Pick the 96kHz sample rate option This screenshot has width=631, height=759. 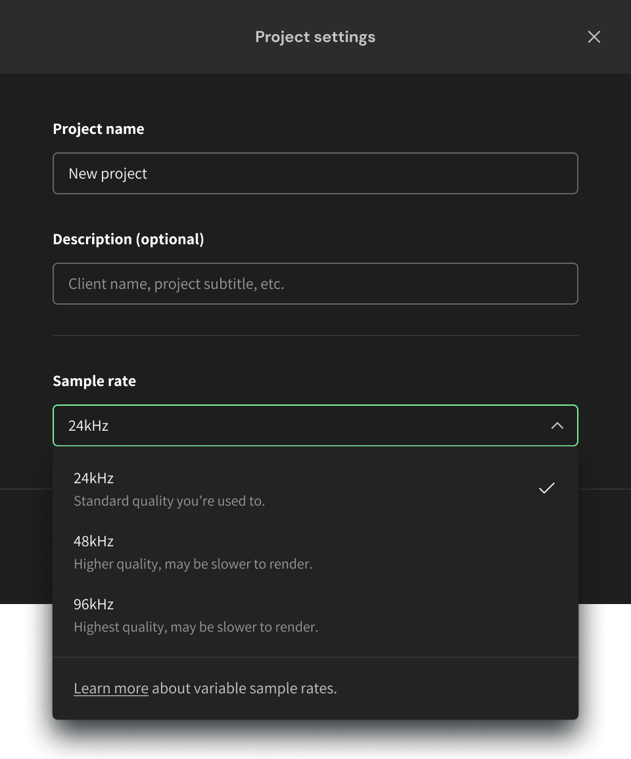click(94, 604)
